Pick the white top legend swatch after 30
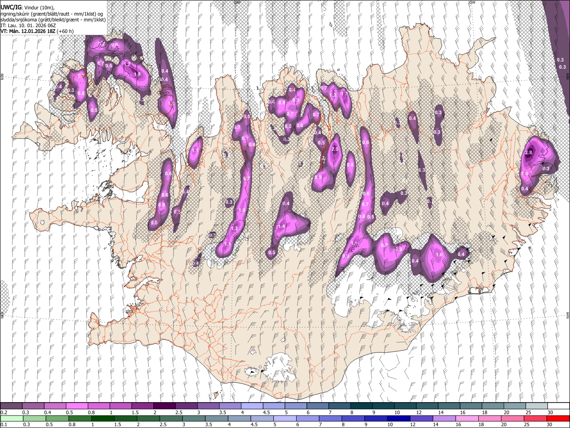The height and width of the screenshot is (428, 570). point(558,406)
